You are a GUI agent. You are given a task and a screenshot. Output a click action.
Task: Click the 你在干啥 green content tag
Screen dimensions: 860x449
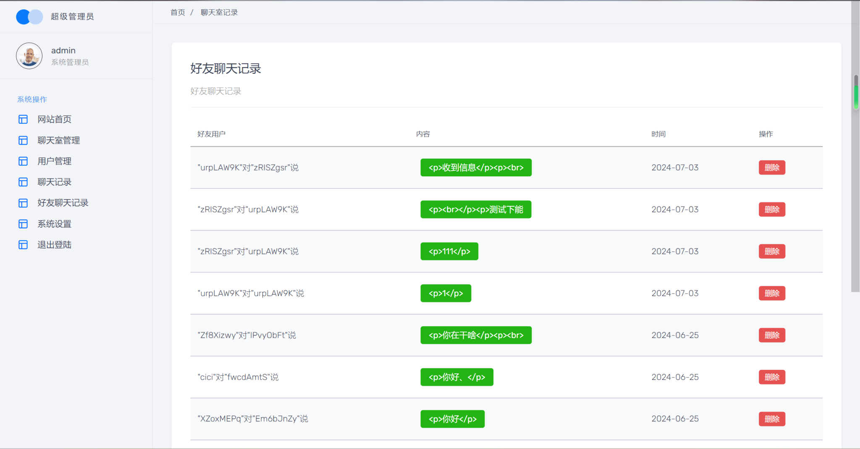pos(476,335)
